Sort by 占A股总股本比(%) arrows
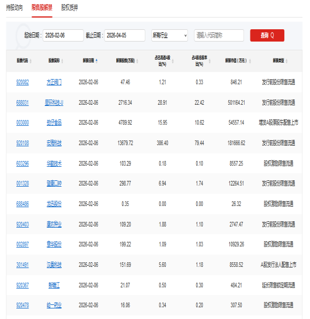310x319 pixels. tap(210, 61)
